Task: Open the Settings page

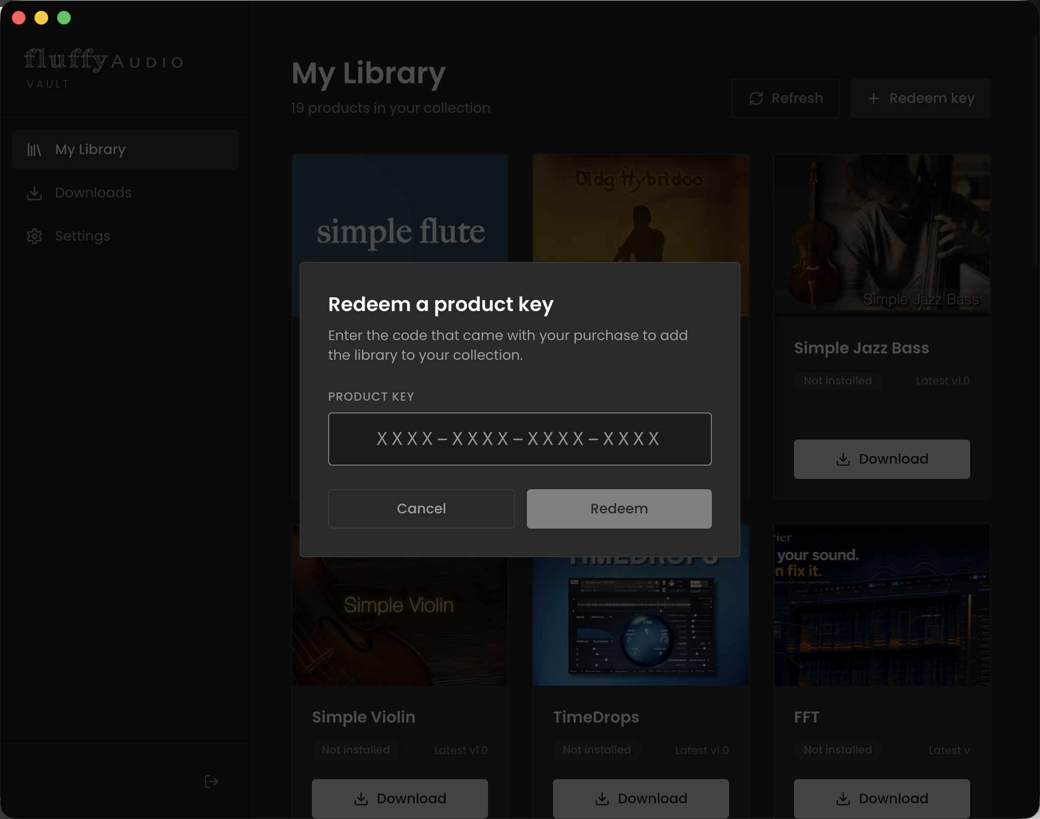Action: 125,236
